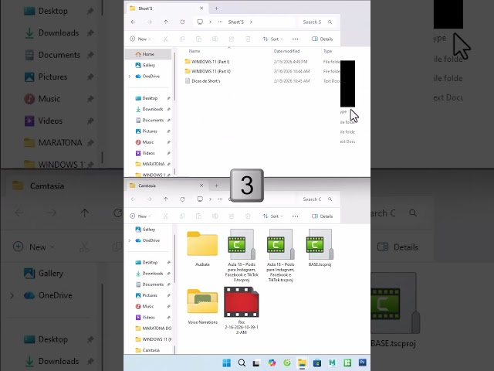Open Sort dropdown in Camtasia window
Viewport: 494px width, 371px height.
[x=272, y=216]
